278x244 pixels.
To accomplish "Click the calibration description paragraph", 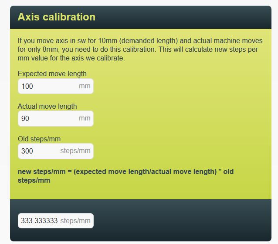I will [x=139, y=49].
